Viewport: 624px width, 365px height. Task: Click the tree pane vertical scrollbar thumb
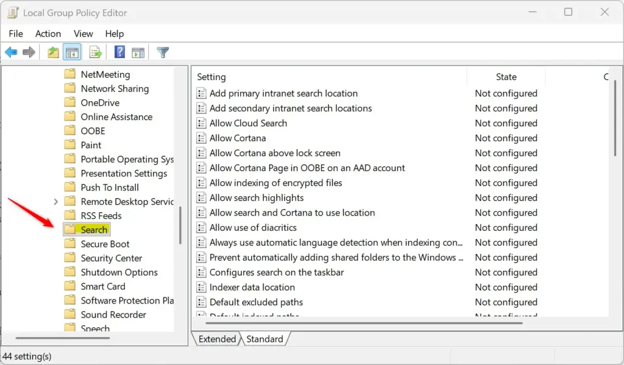(180, 225)
